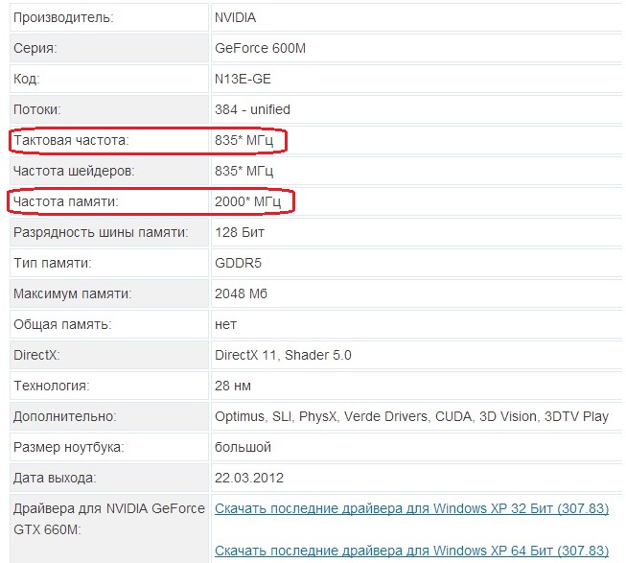Click the 28 нм Технология value
This screenshot has width=626, height=563.
(233, 386)
